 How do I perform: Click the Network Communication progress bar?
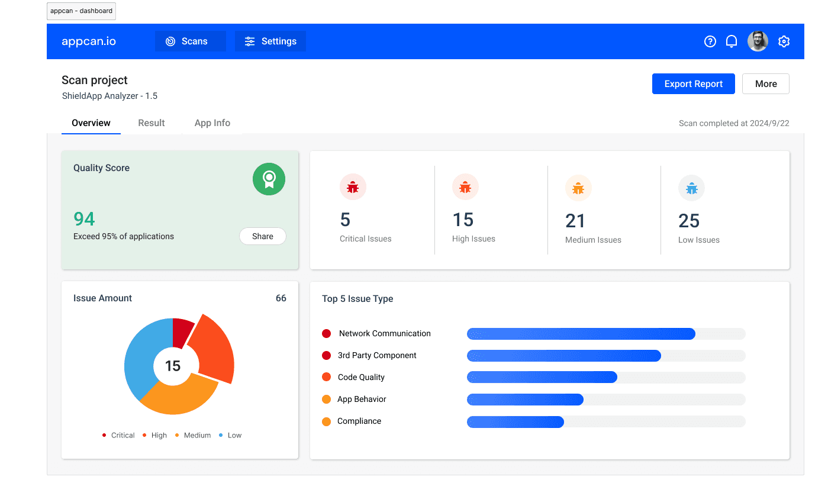click(606, 334)
